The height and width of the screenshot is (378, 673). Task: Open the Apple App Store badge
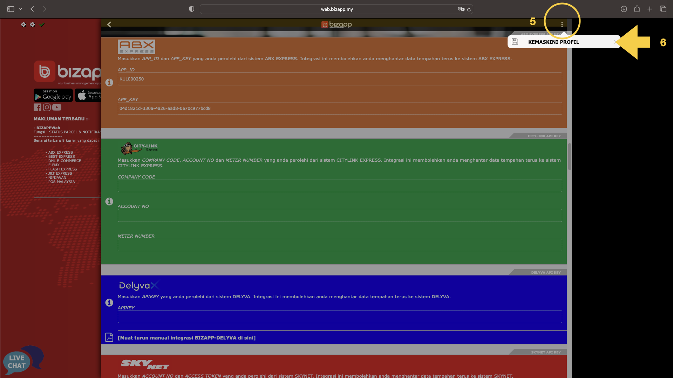pos(88,95)
